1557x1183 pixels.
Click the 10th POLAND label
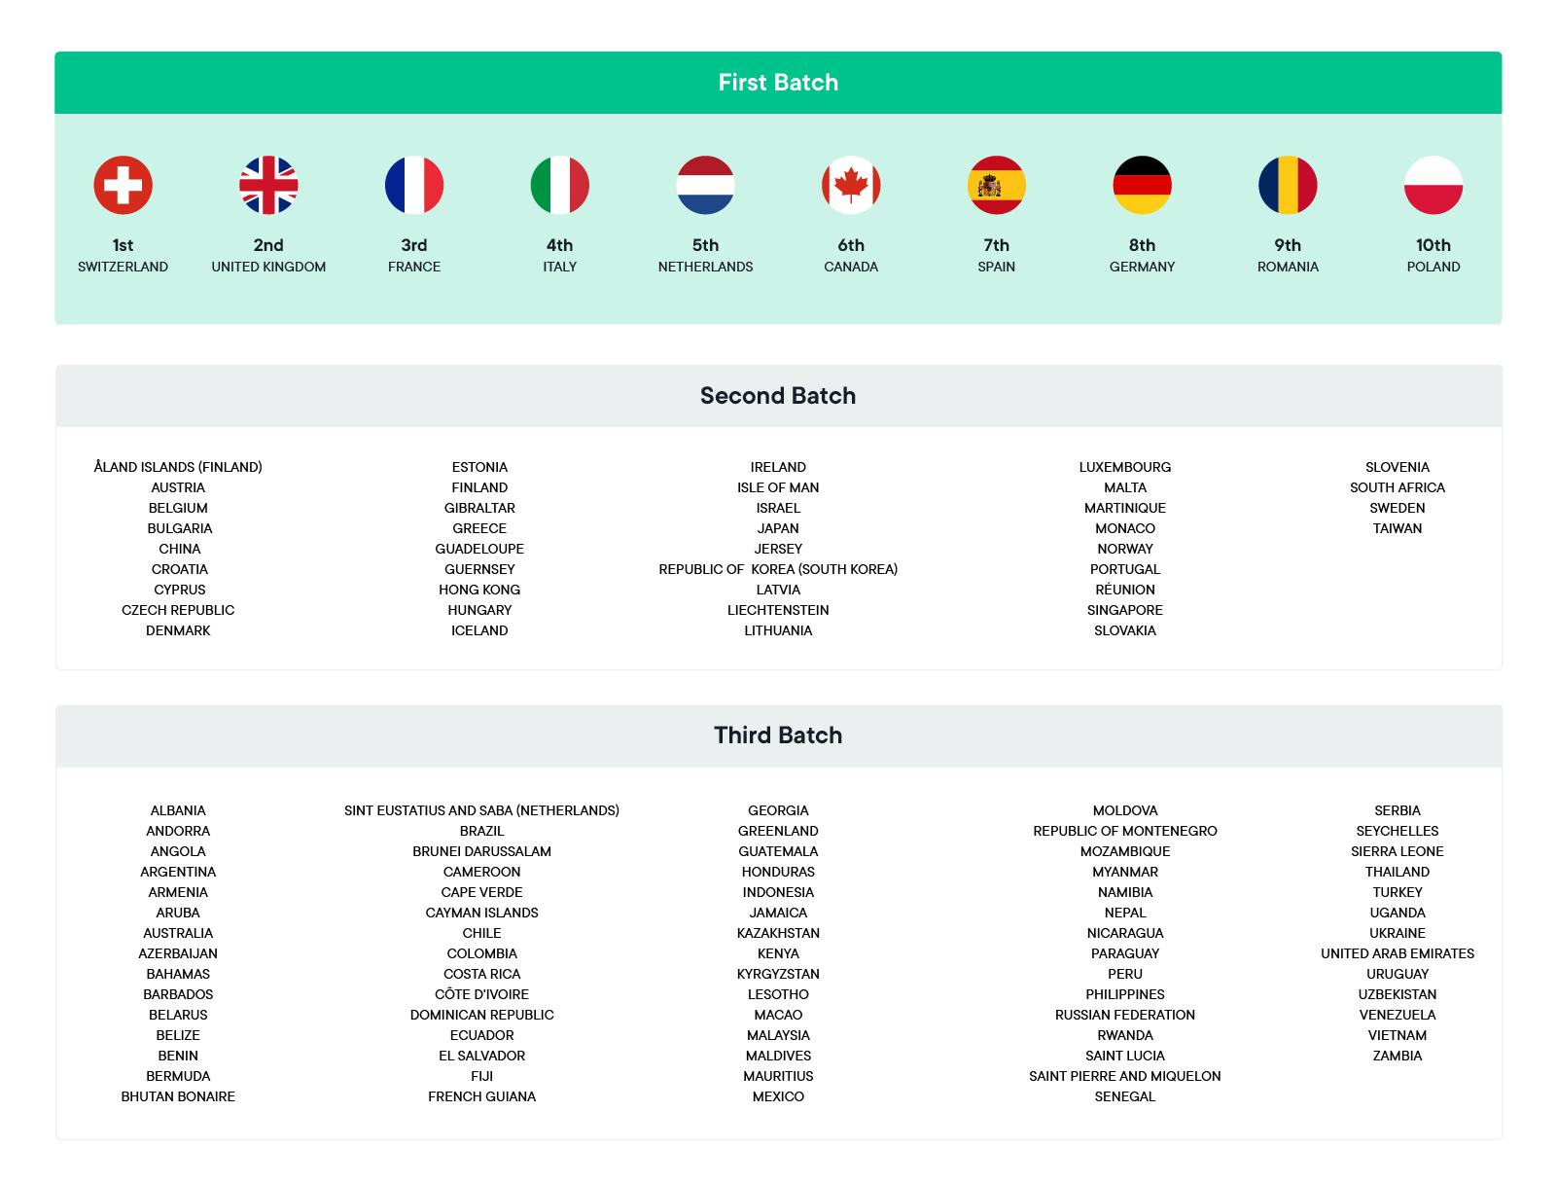[1433, 255]
